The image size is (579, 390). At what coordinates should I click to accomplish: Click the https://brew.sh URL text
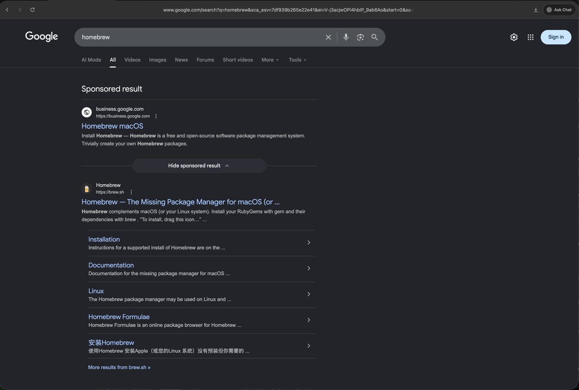[x=110, y=192]
